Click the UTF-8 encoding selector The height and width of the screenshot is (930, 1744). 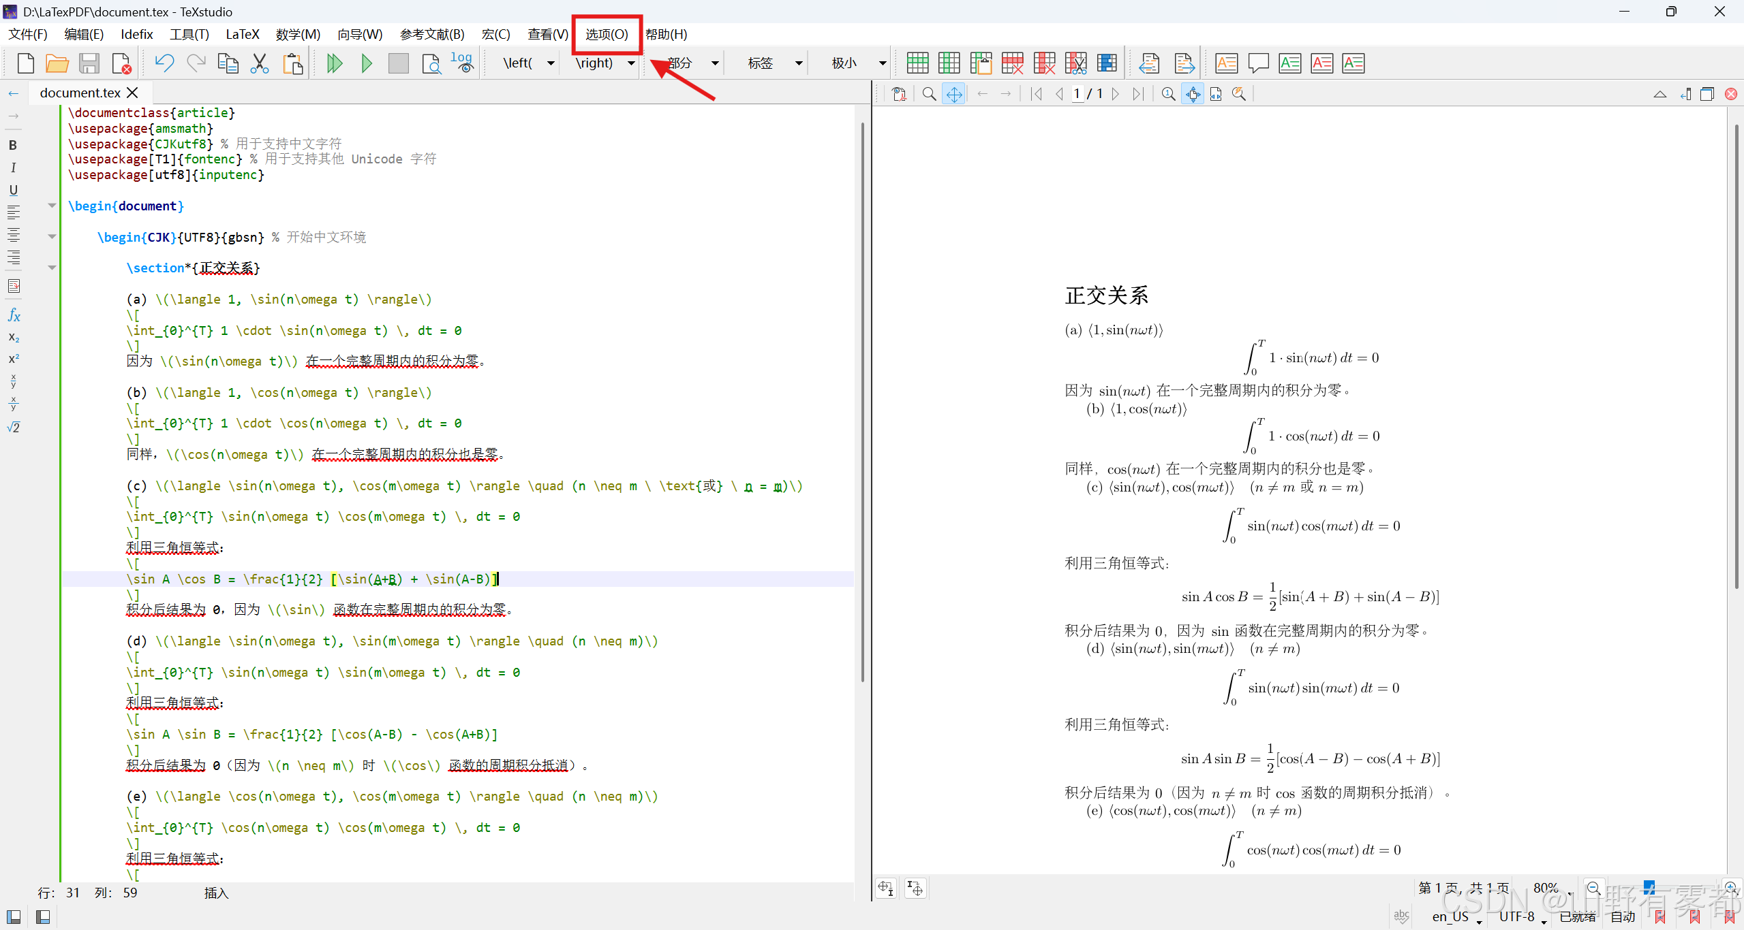(1517, 916)
